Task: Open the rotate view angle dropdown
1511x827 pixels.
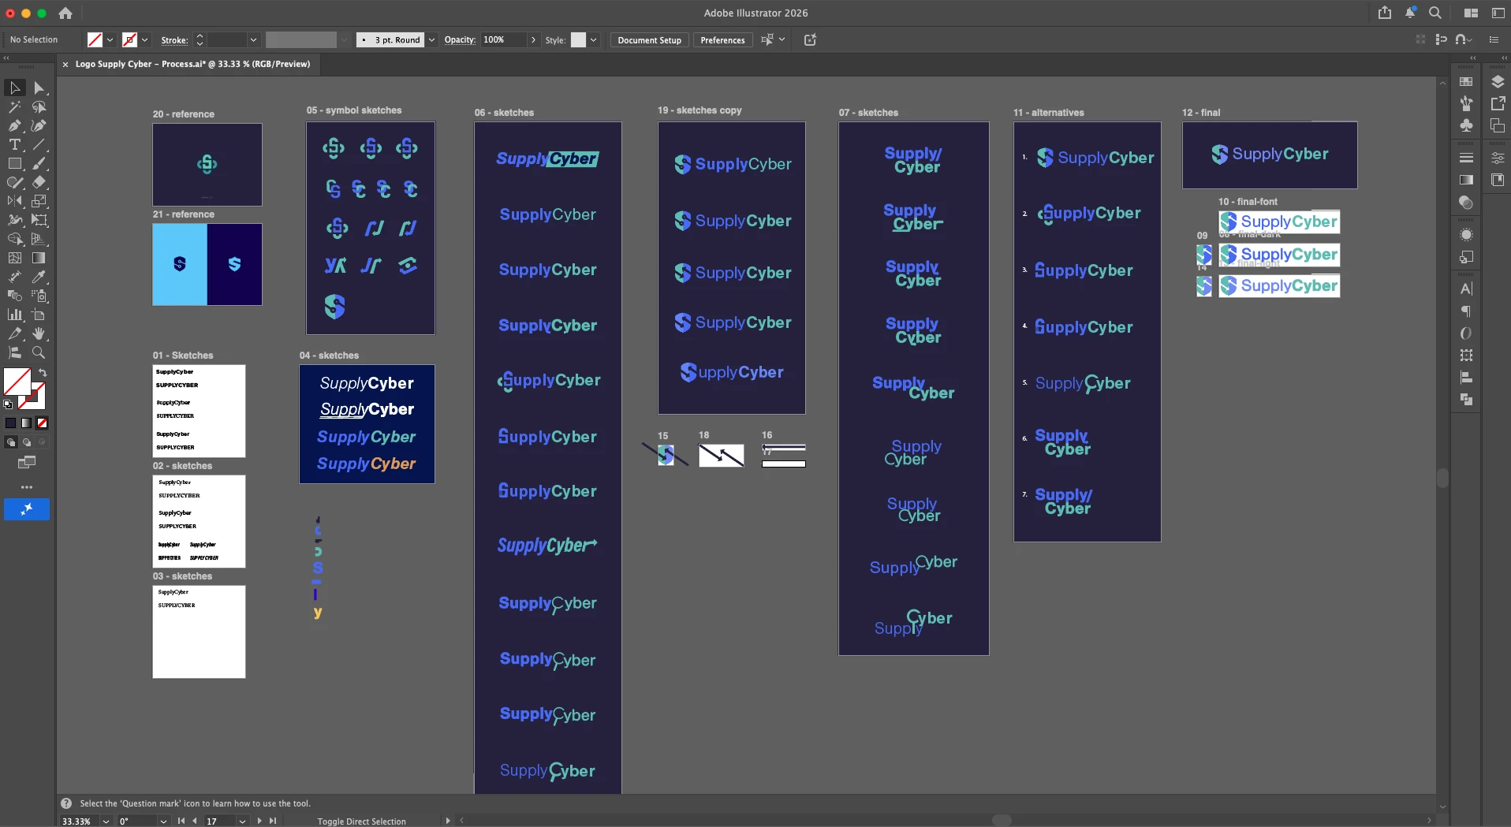Action: point(163,821)
